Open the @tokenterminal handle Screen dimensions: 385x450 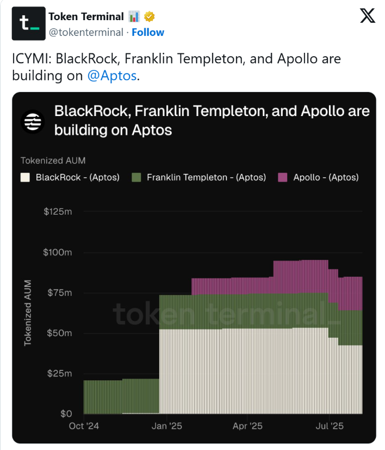point(86,33)
